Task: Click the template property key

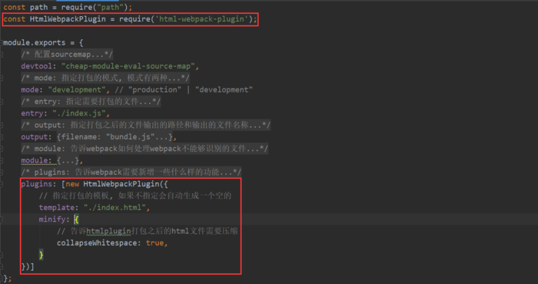Action: (x=57, y=208)
